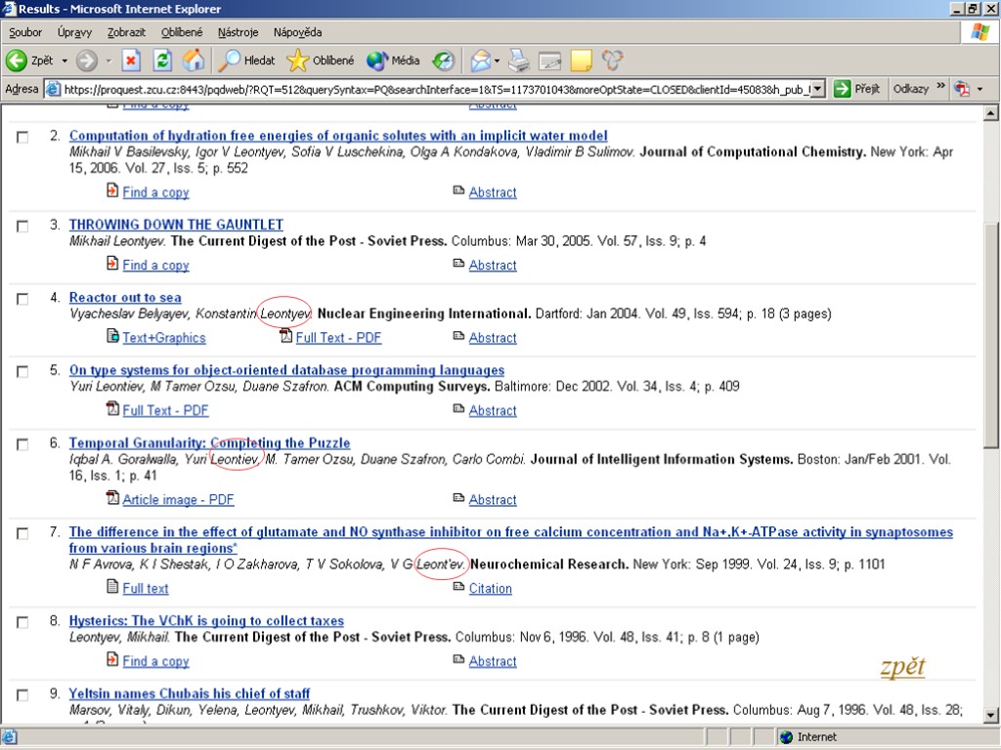
Task: Click the Find a copy icon under result 3
Action: (x=112, y=263)
